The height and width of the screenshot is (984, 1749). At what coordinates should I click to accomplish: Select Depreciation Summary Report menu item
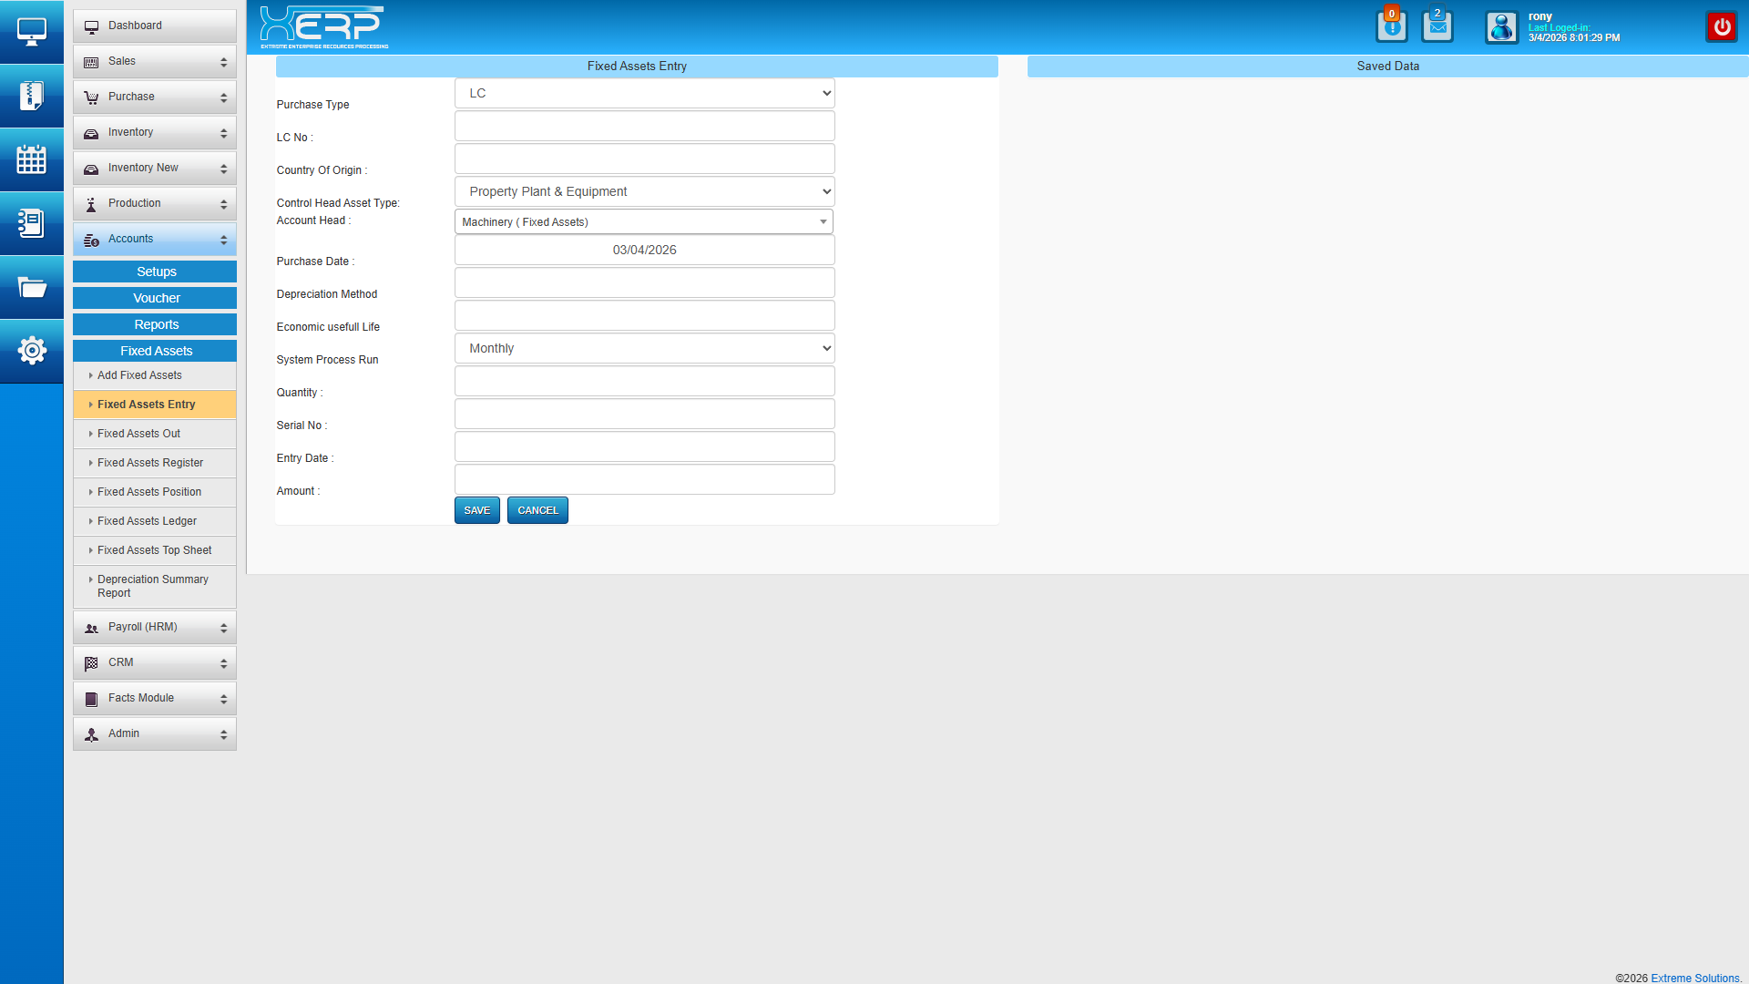click(x=153, y=586)
